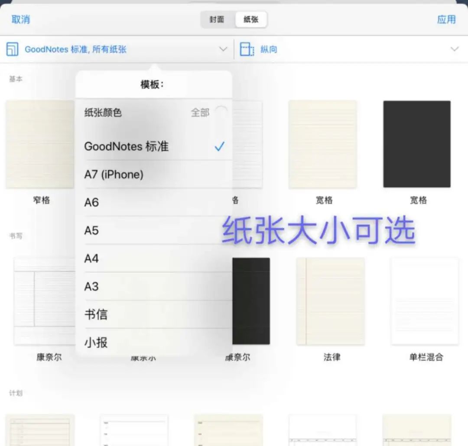Select the white 康奈尔 Cornell template thumbnail

click(44, 301)
